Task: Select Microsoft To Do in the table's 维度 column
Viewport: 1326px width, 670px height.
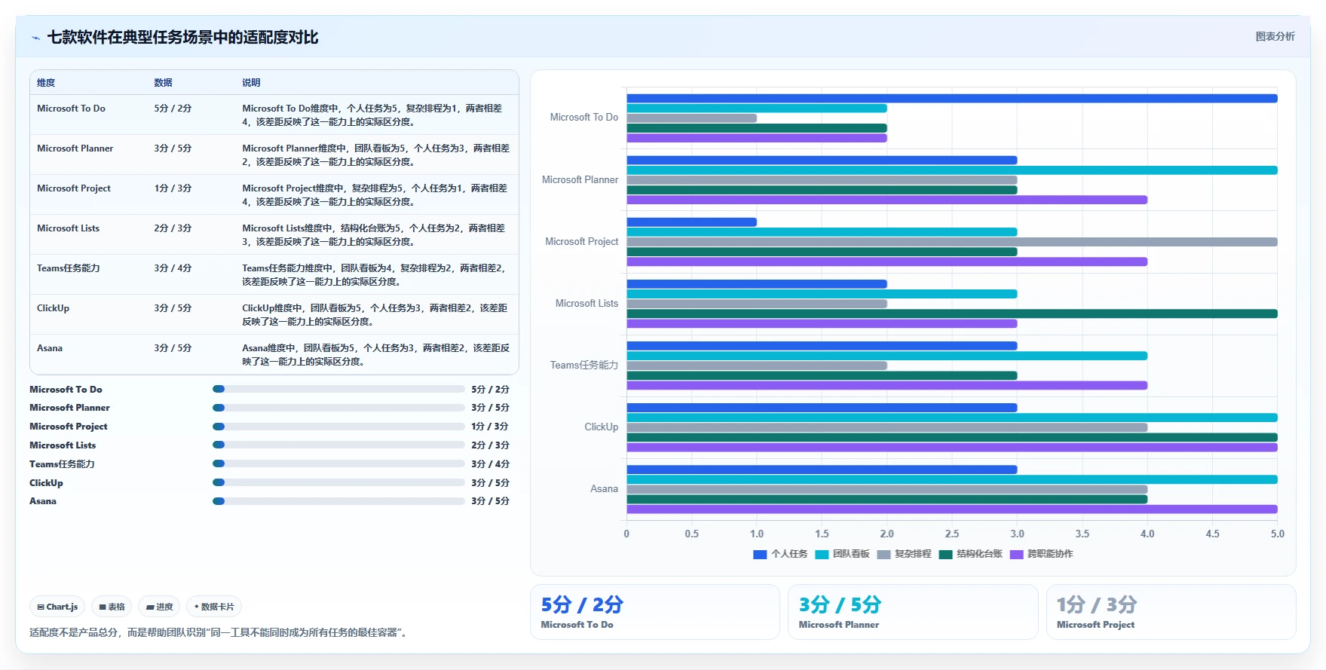Action: 71,109
